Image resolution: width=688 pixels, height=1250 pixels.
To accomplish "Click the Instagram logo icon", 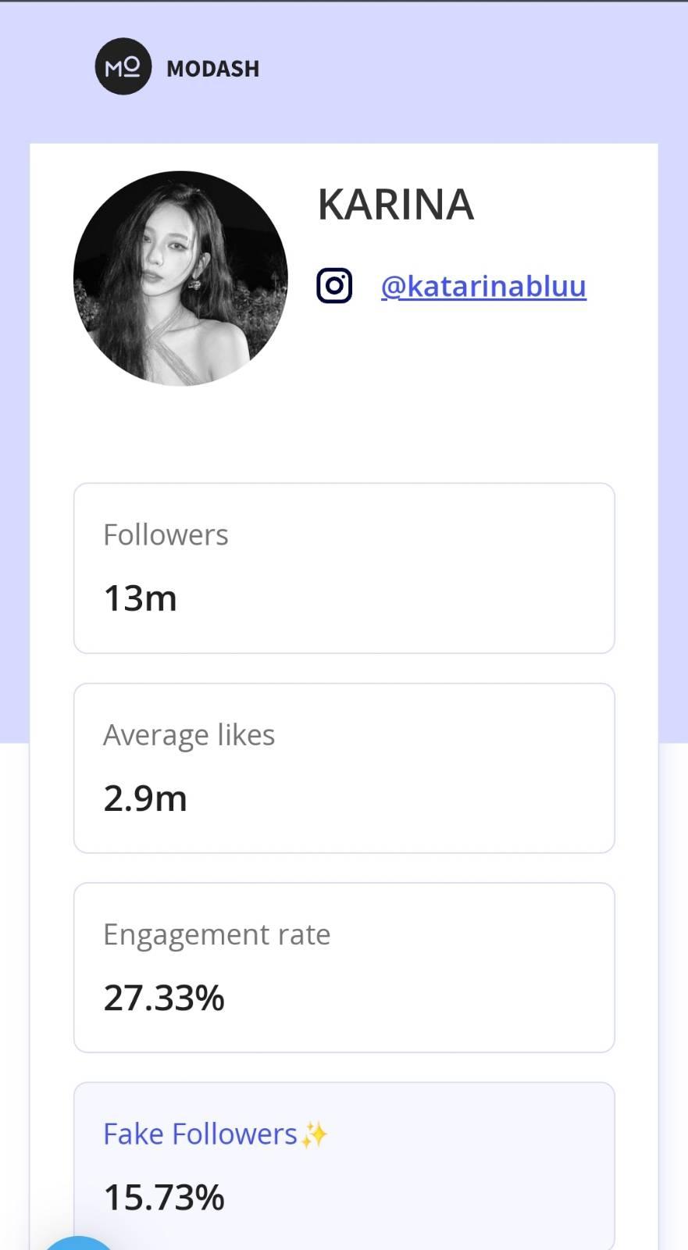I will [334, 285].
